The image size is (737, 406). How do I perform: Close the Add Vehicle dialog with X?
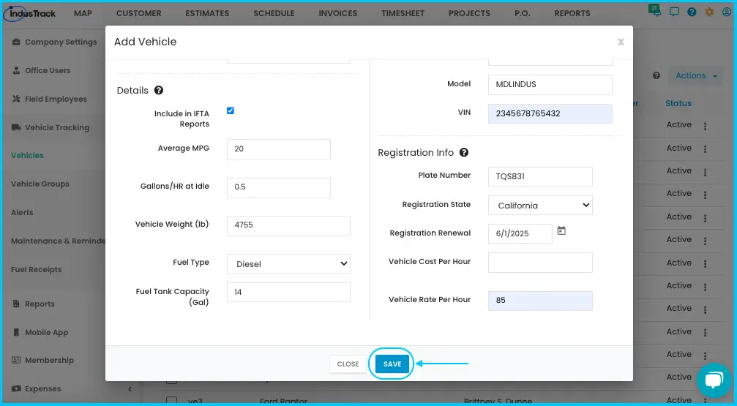click(x=621, y=42)
